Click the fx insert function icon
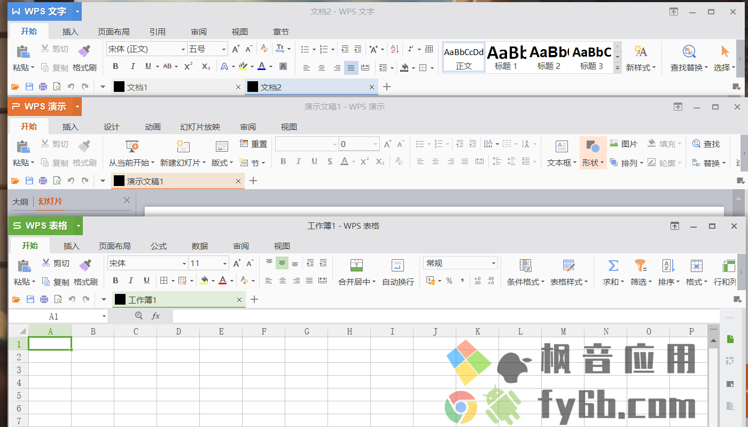The image size is (748, 427). (x=155, y=316)
